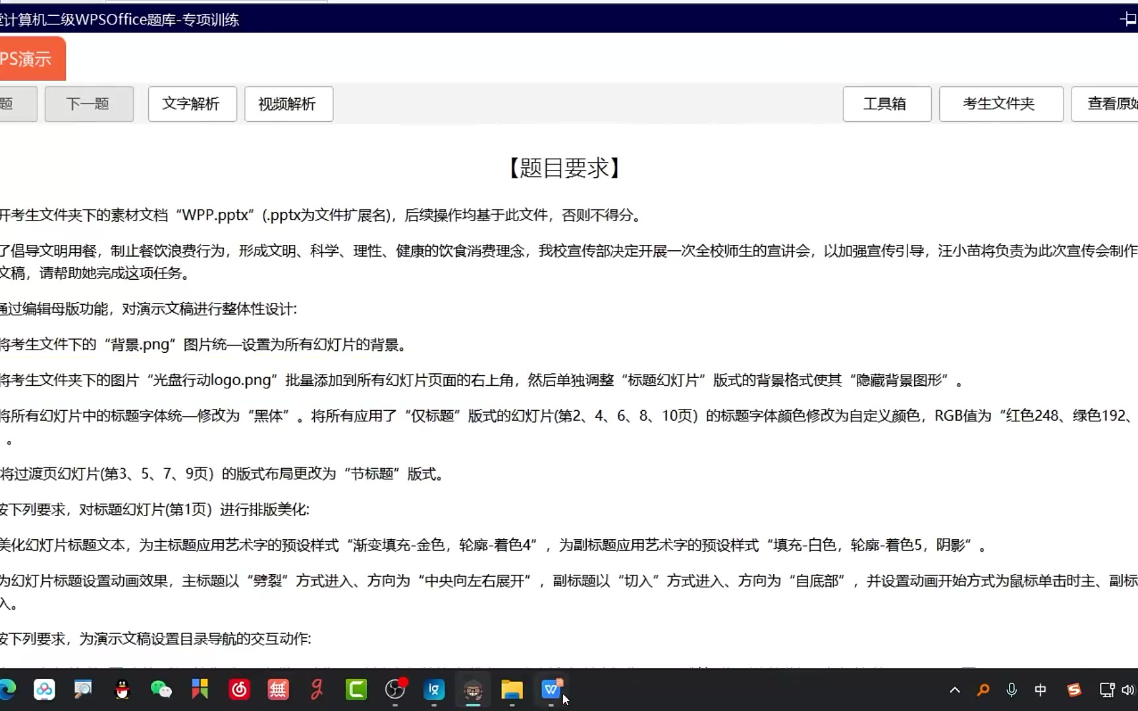Launch Baidu Netdisk from the taskbar

click(x=45, y=689)
